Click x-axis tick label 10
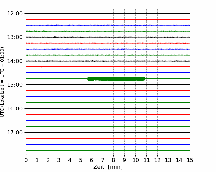The image size is (216, 172). click(135, 160)
